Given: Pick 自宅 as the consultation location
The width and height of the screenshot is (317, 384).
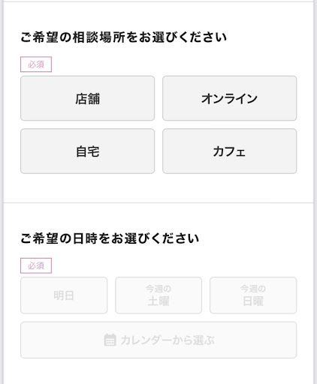Looking at the screenshot, I should click(x=87, y=151).
